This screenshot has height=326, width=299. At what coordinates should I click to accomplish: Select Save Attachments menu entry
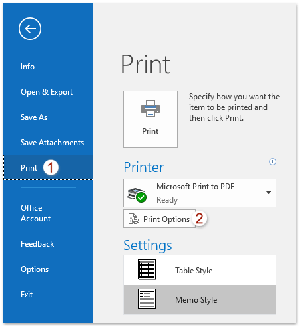click(x=52, y=143)
